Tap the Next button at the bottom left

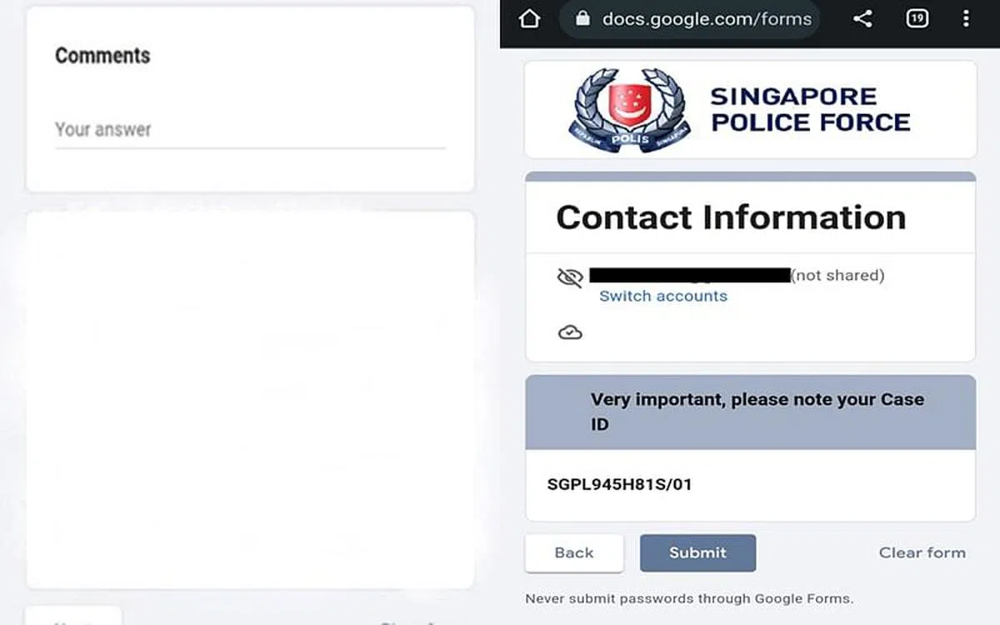(73, 620)
